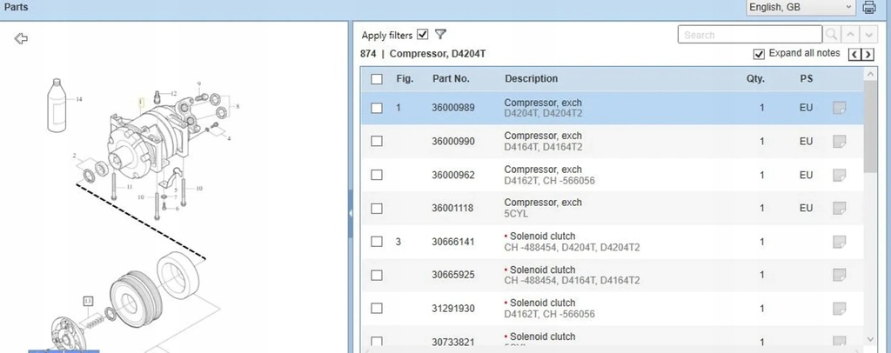Check the select-all header checkbox
891x353 pixels.
pyautogui.click(x=377, y=79)
